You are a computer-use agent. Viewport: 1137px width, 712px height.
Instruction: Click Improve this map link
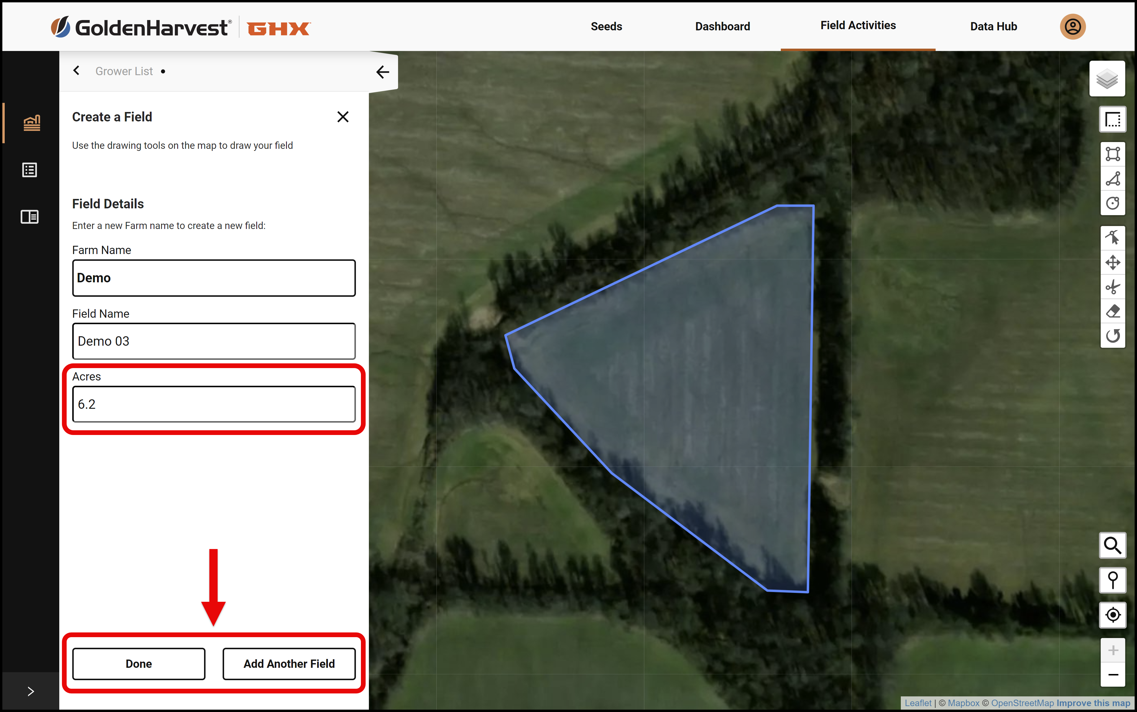point(1093,703)
